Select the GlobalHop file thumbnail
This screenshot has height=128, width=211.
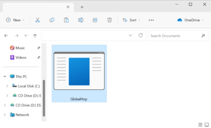click(79, 74)
